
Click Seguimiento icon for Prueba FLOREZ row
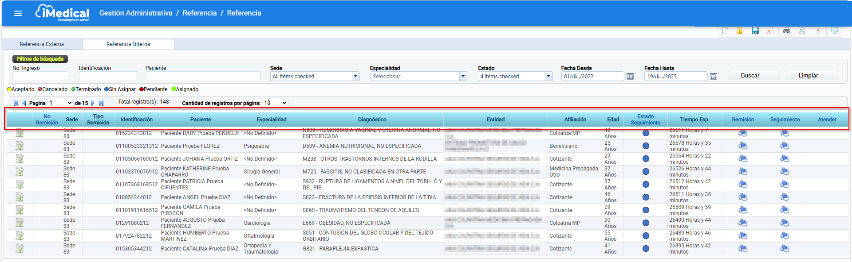785,146
